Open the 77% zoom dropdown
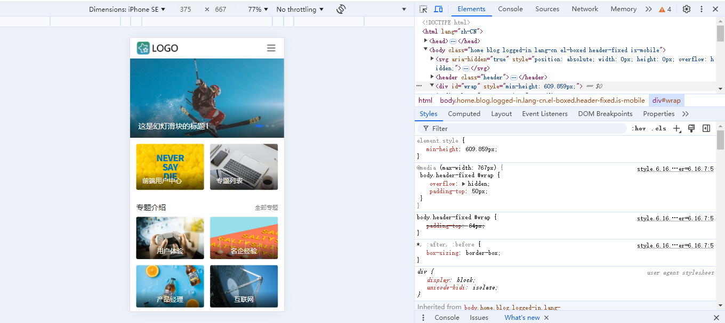Screen dimensions: 725x323 pos(258,9)
